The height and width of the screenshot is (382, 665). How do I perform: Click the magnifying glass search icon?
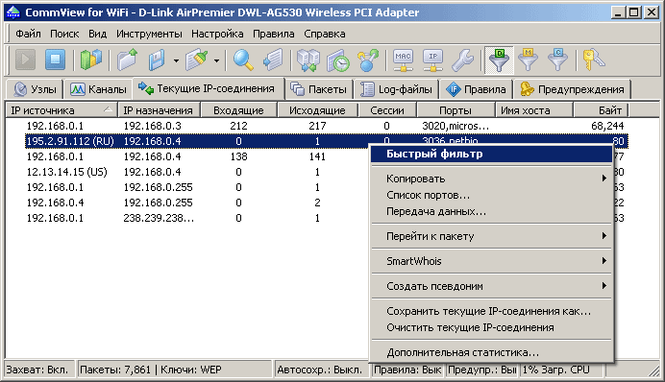click(x=243, y=60)
